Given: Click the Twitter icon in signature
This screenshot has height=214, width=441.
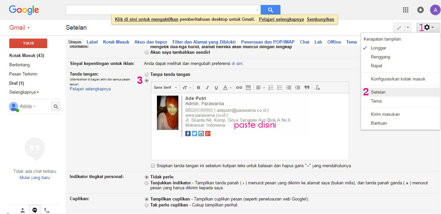Looking at the screenshot, I should pyautogui.click(x=195, y=134).
